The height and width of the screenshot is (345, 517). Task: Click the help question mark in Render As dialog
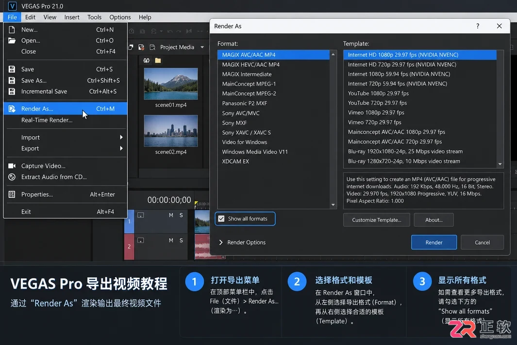tap(478, 26)
